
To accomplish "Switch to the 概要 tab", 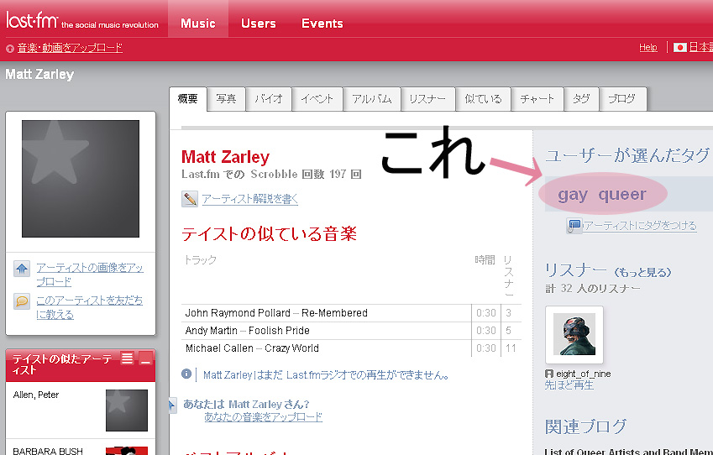I will [188, 99].
